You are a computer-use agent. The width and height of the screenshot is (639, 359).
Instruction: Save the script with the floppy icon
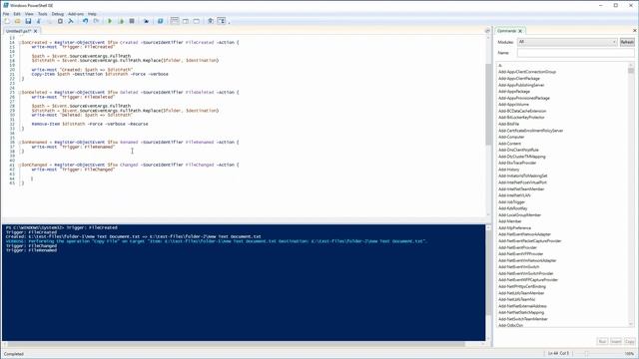28,21
